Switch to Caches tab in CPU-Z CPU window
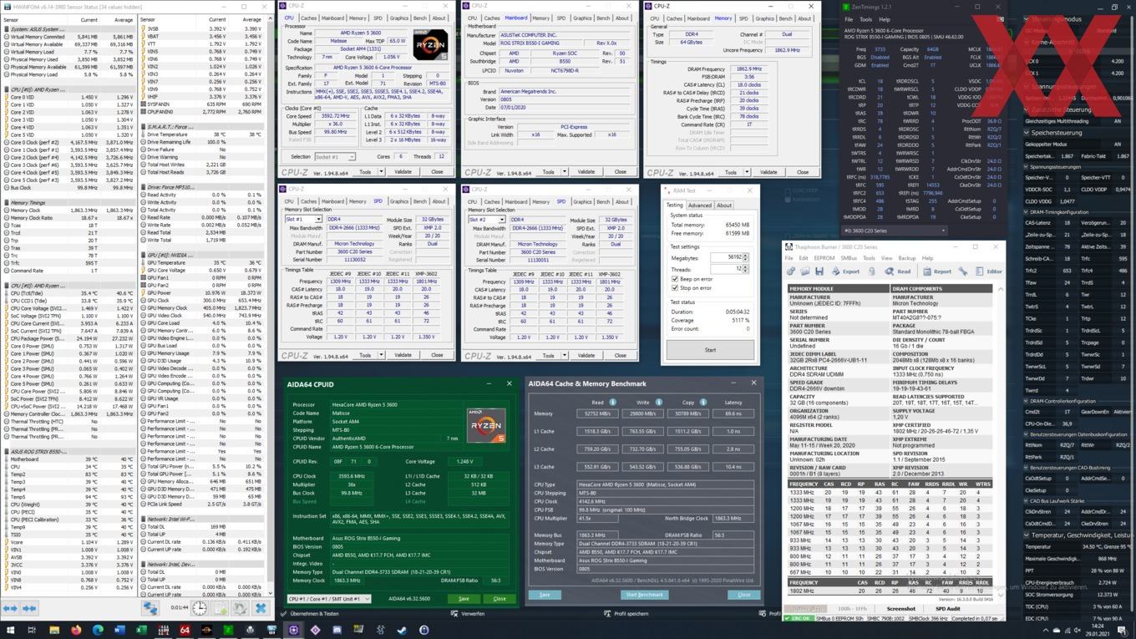1136x639 pixels. (x=308, y=18)
